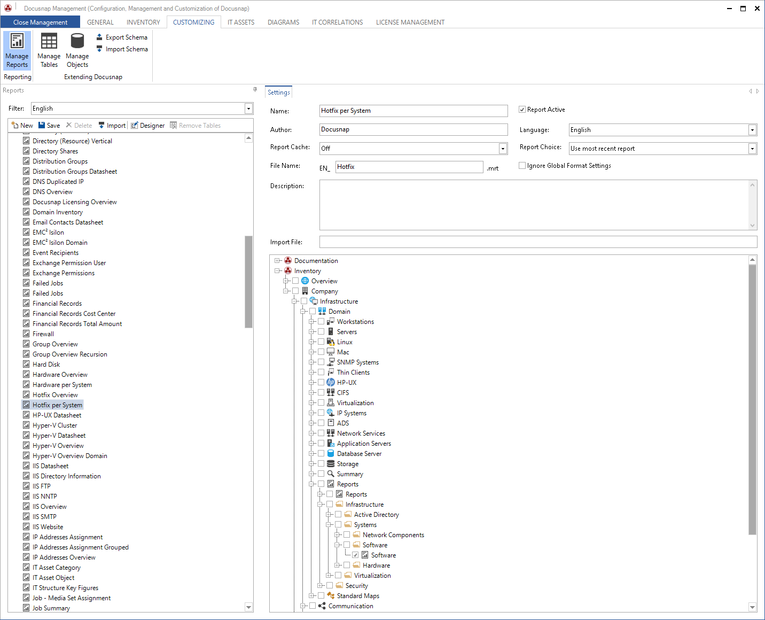
Task: Click the Export Schema icon
Action: click(x=99, y=37)
